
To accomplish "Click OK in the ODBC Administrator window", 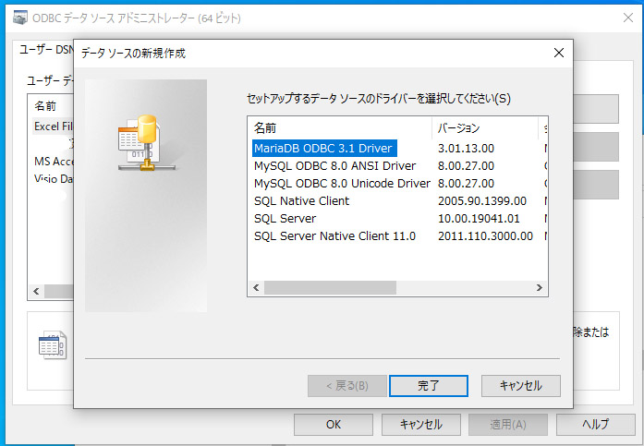I will [334, 424].
